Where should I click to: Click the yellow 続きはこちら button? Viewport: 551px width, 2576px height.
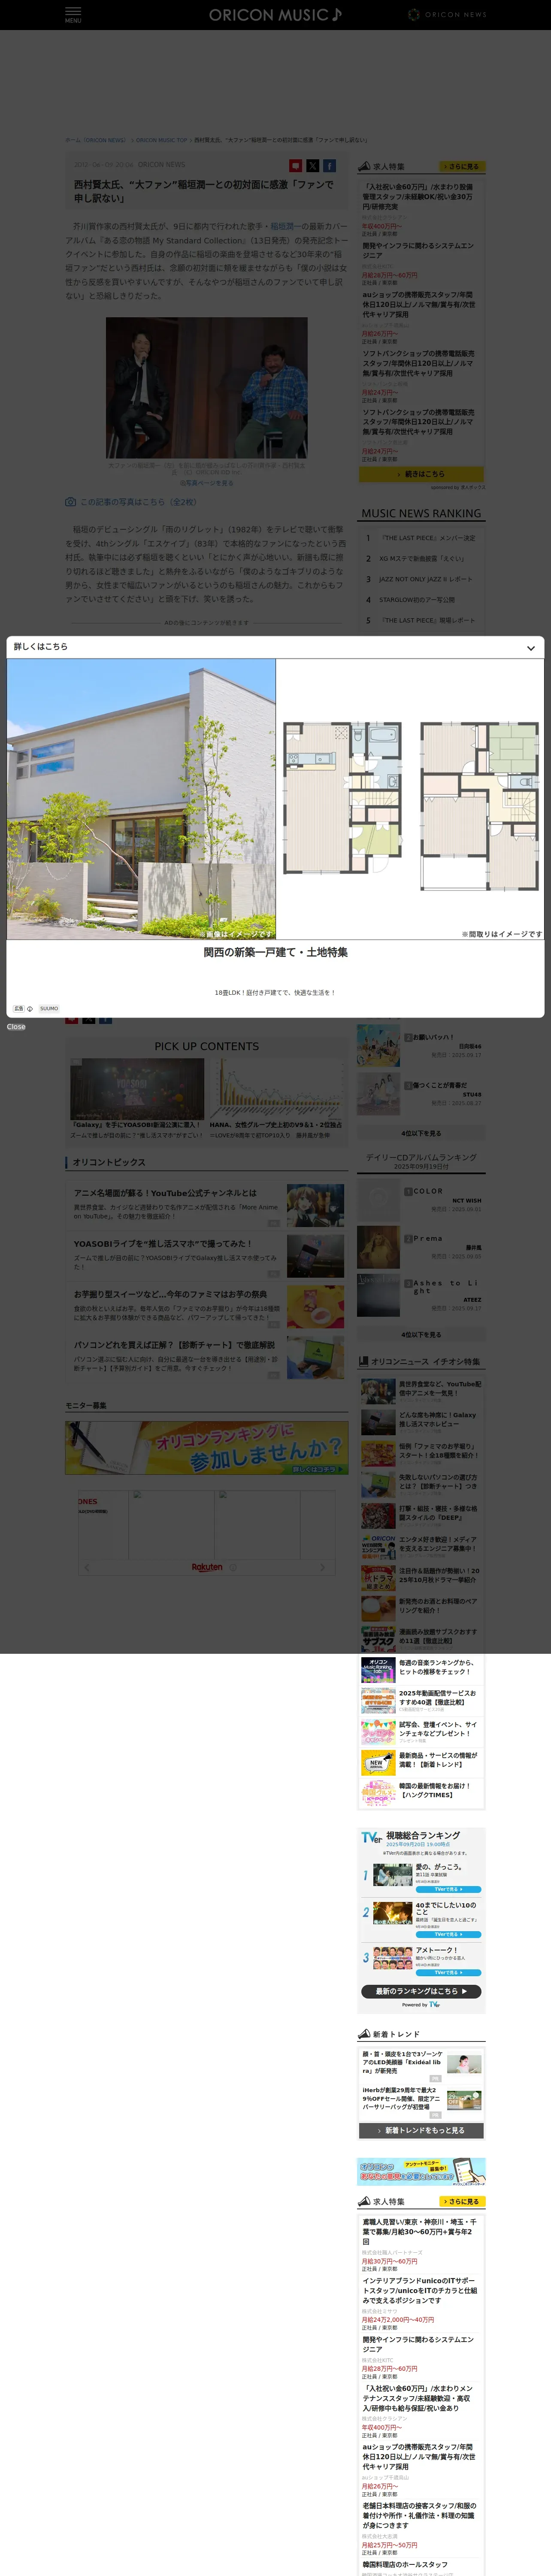pyautogui.click(x=421, y=474)
